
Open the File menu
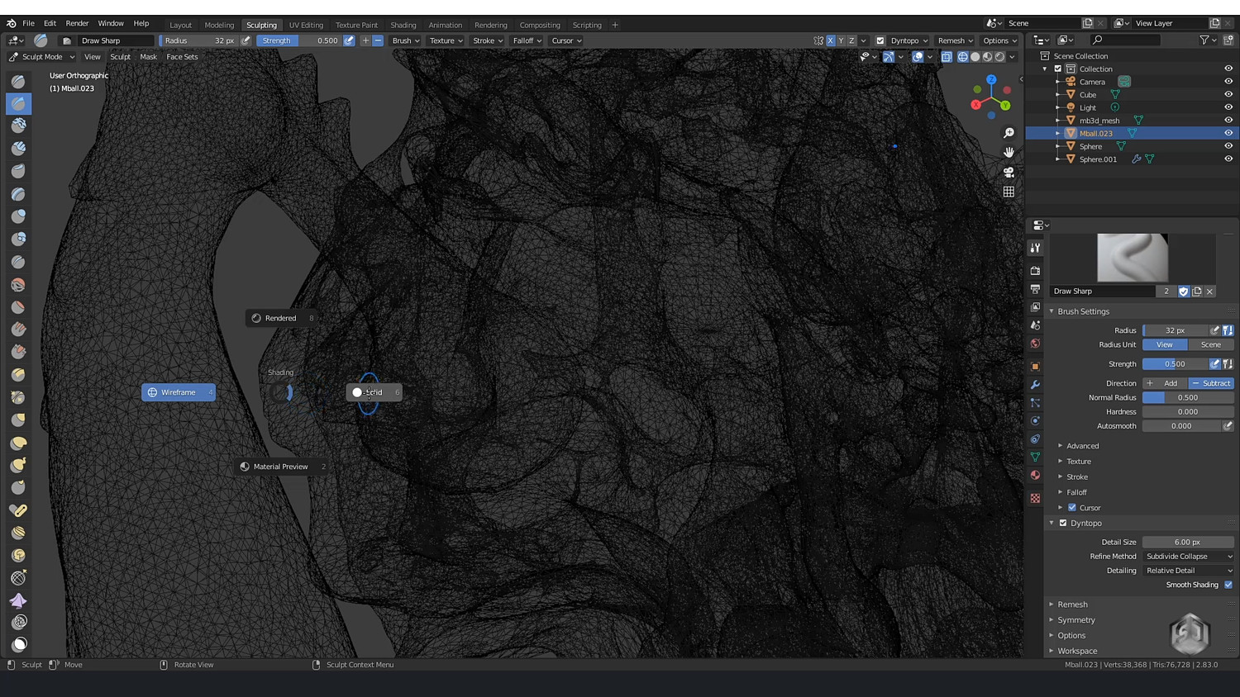tap(28, 23)
